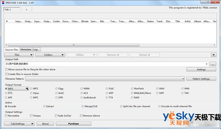221x129 pixels.
Task: Choose the Merge/CUE action
Action: pyautogui.click(x=83, y=106)
